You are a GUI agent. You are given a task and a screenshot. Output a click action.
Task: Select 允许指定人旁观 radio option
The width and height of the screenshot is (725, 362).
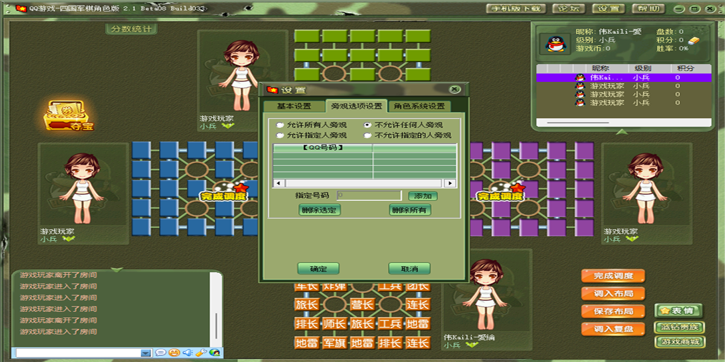tap(280, 135)
